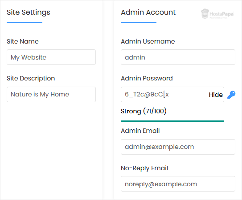Click the HostaPapa logo watermark
This screenshot has height=200, width=242.
tap(217, 14)
